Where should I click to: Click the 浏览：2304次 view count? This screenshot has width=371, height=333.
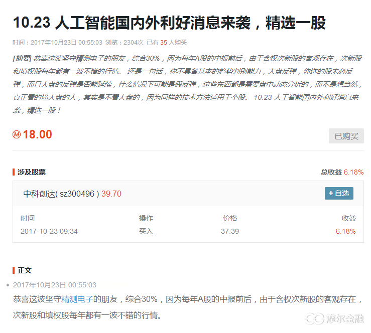125,43
